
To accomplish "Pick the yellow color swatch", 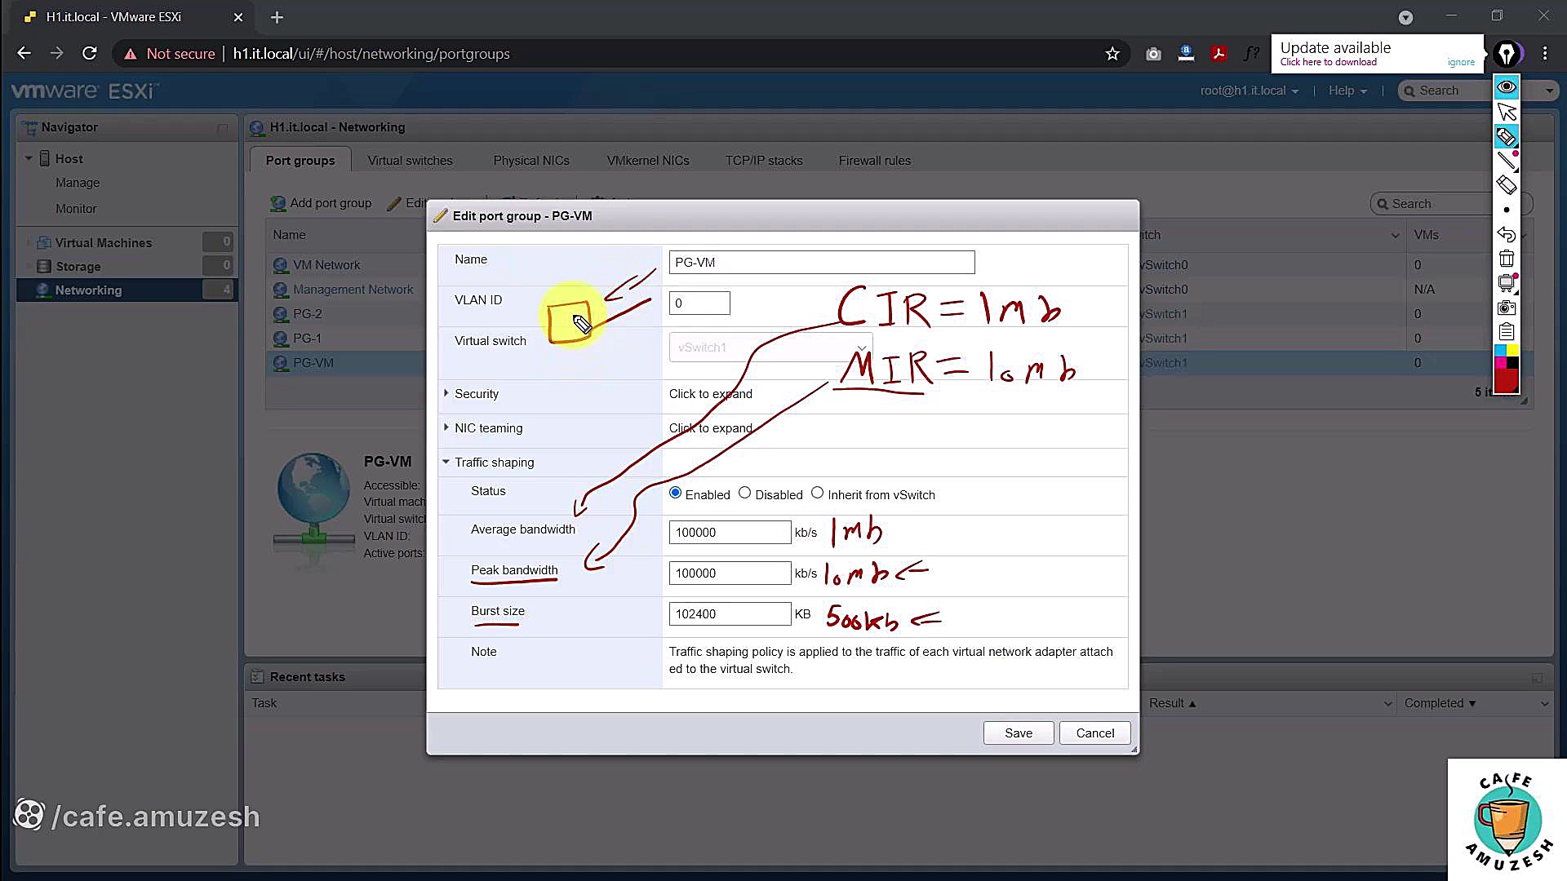I will (1512, 350).
